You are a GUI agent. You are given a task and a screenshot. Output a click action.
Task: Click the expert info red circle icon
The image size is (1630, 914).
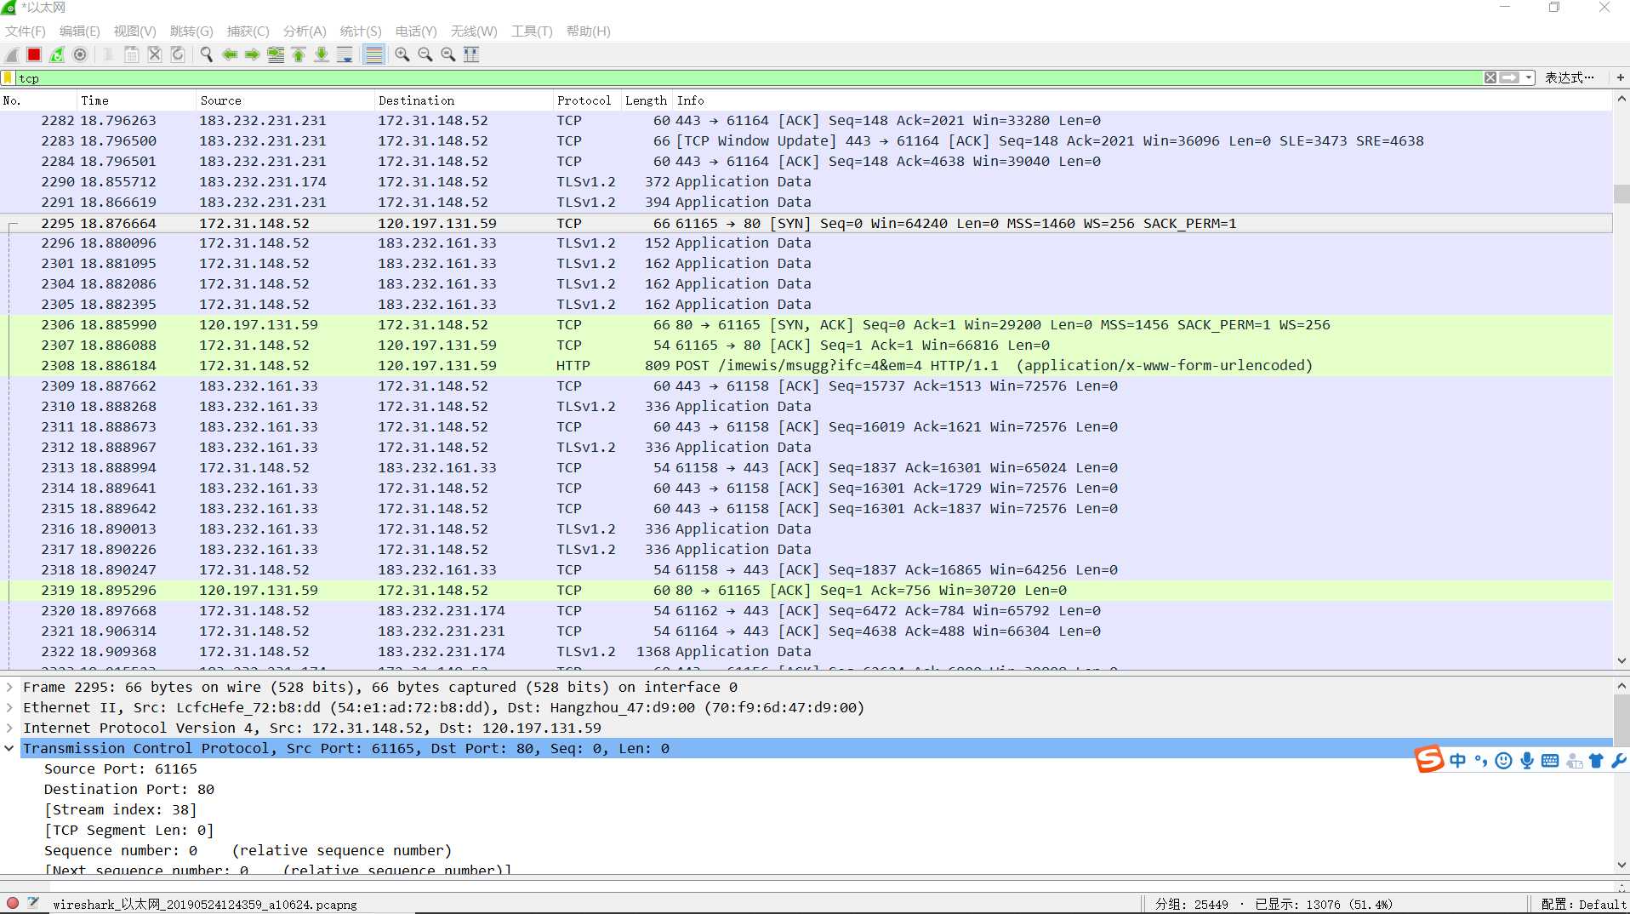coord(13,903)
